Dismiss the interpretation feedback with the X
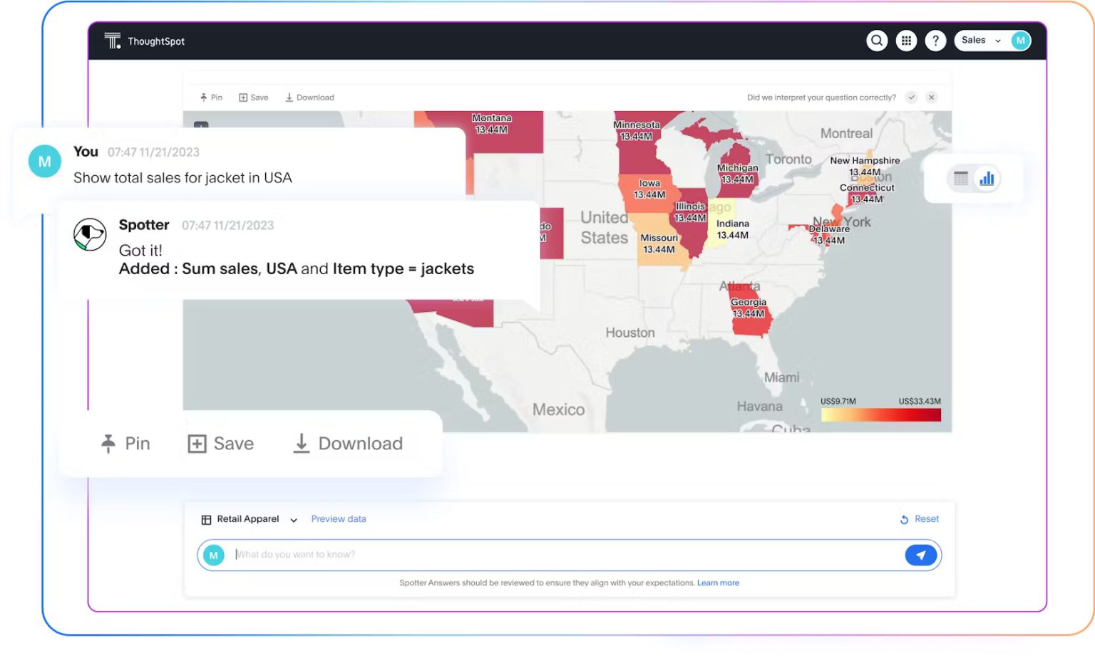 (931, 97)
